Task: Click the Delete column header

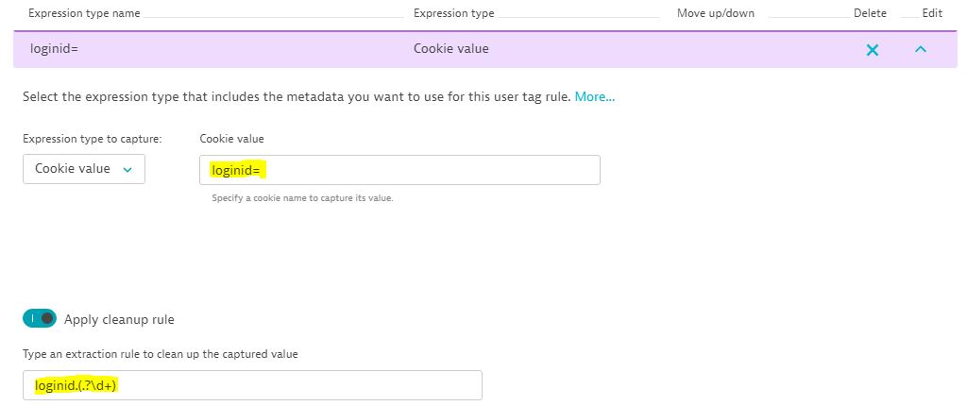Action: tap(870, 13)
